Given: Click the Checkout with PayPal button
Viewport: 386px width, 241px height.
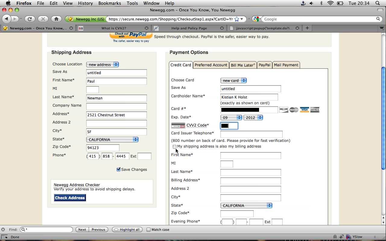Looking at the screenshot, I should [x=131, y=35].
